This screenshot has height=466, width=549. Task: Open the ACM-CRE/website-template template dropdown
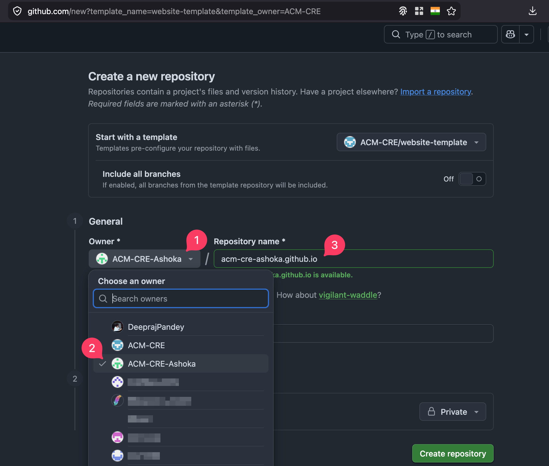[411, 142]
